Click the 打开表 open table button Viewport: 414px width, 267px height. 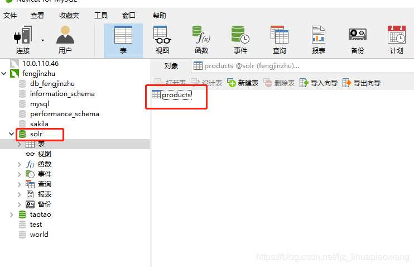170,83
